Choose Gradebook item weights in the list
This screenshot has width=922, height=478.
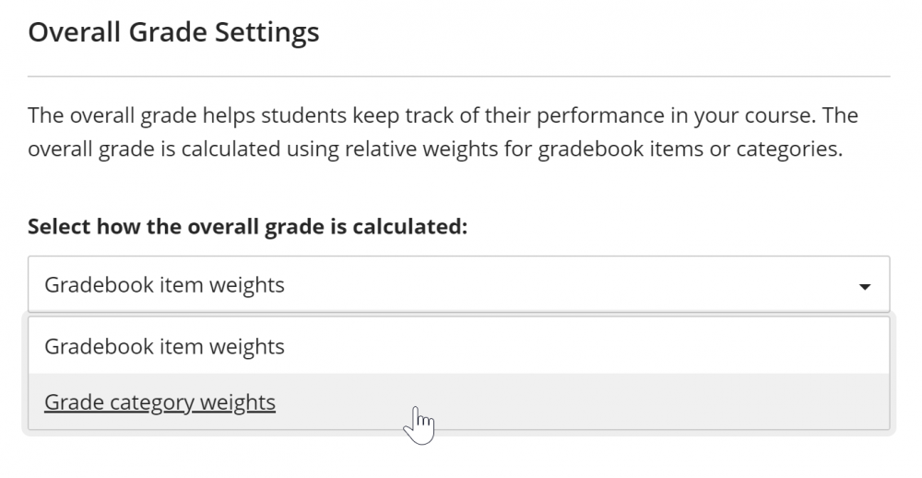pyautogui.click(x=164, y=347)
